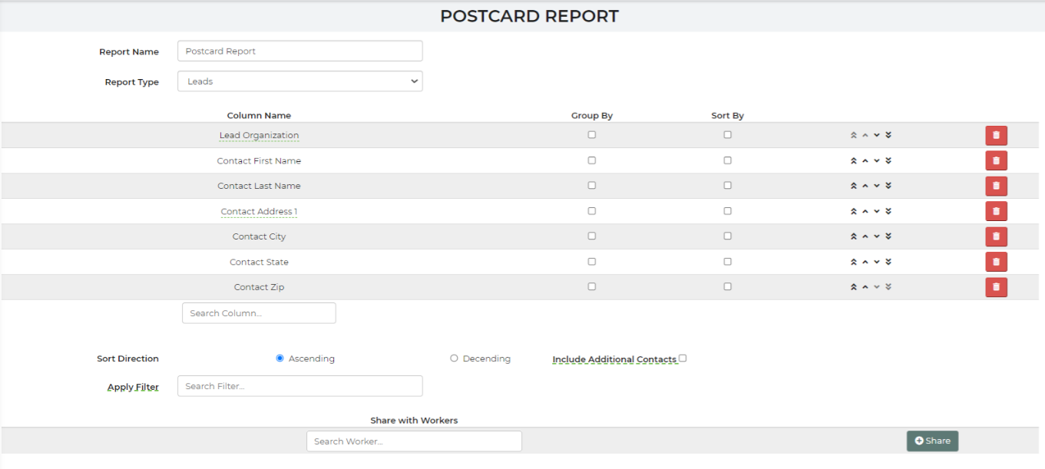Move Contact First Name down one position

(x=877, y=160)
